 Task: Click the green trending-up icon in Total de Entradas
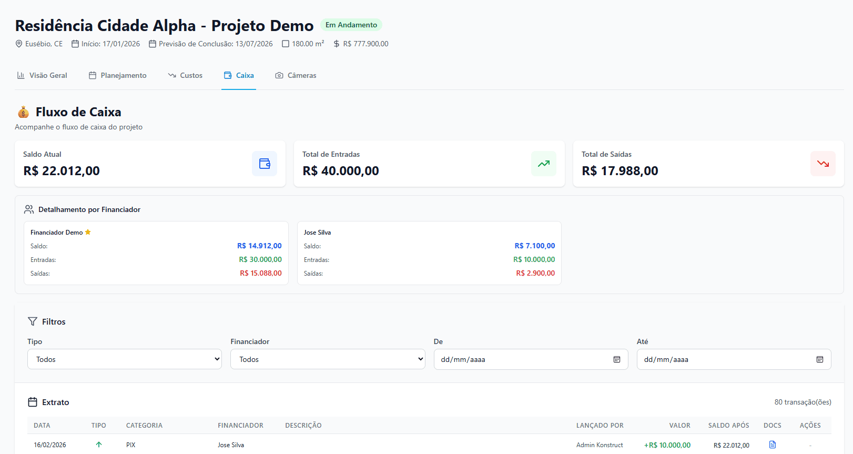(543, 164)
